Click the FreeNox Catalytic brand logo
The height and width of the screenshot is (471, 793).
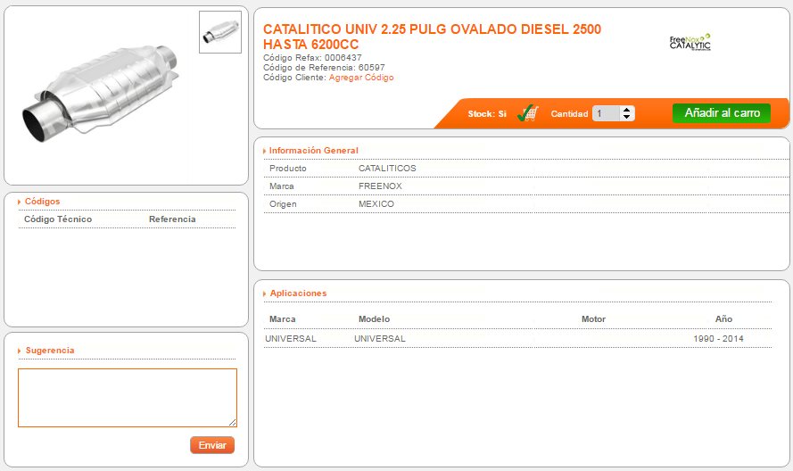690,43
